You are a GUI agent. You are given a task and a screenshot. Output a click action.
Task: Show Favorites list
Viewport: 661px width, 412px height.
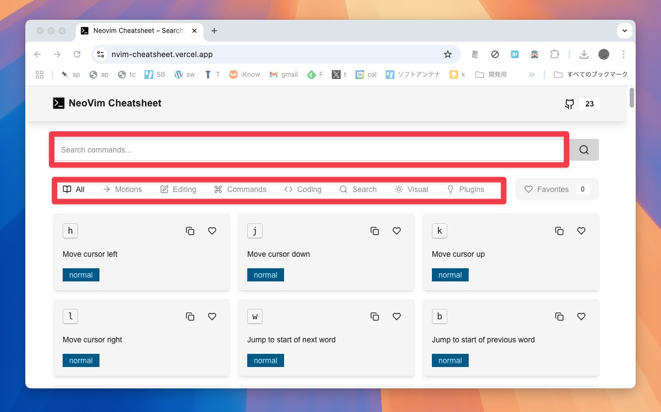coord(557,189)
